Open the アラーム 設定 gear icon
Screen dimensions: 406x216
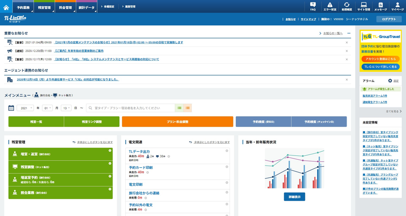coord(390,81)
